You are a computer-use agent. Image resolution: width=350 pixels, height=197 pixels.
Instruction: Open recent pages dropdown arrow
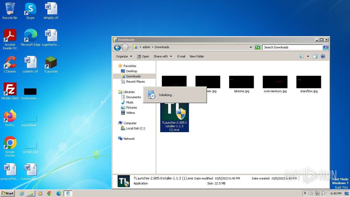(x=130, y=47)
